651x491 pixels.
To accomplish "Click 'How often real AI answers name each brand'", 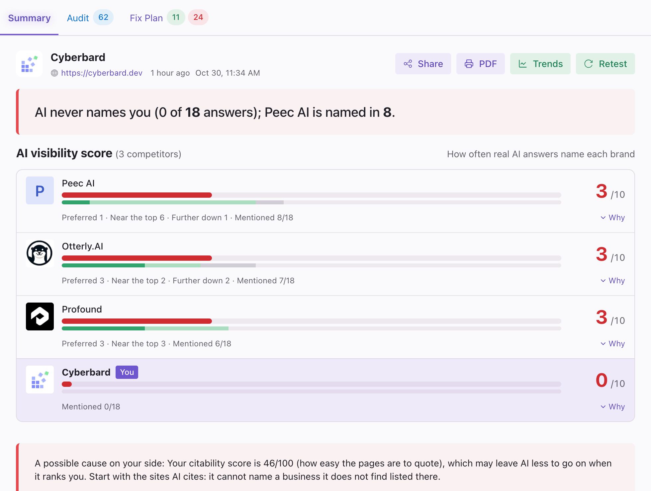I will point(541,154).
